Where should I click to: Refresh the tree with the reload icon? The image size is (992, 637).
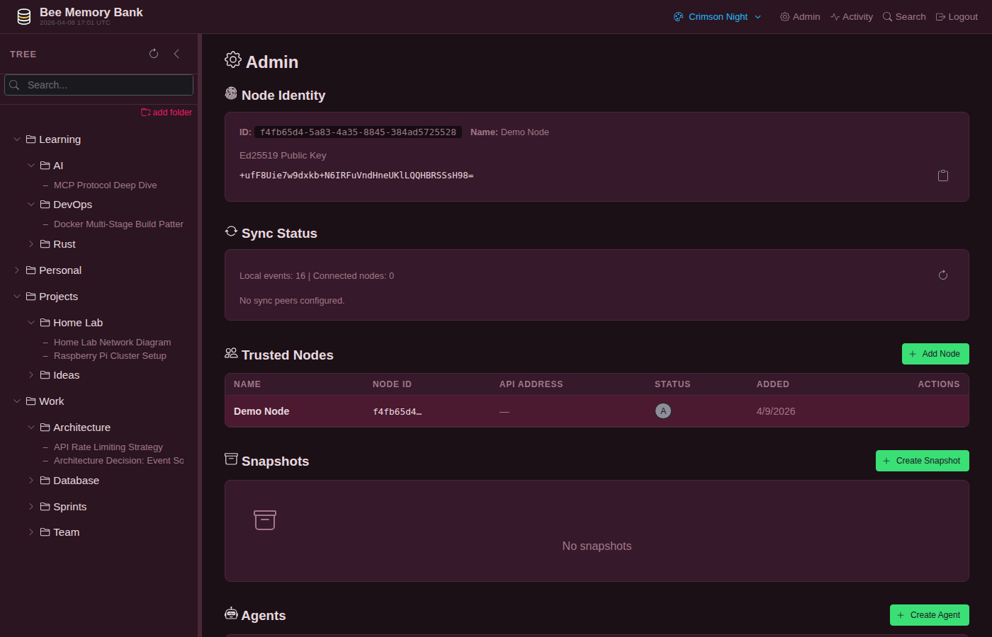tap(154, 54)
